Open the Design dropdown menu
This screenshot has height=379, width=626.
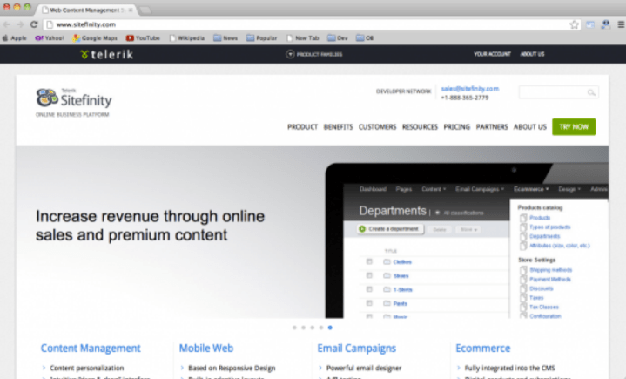point(569,189)
